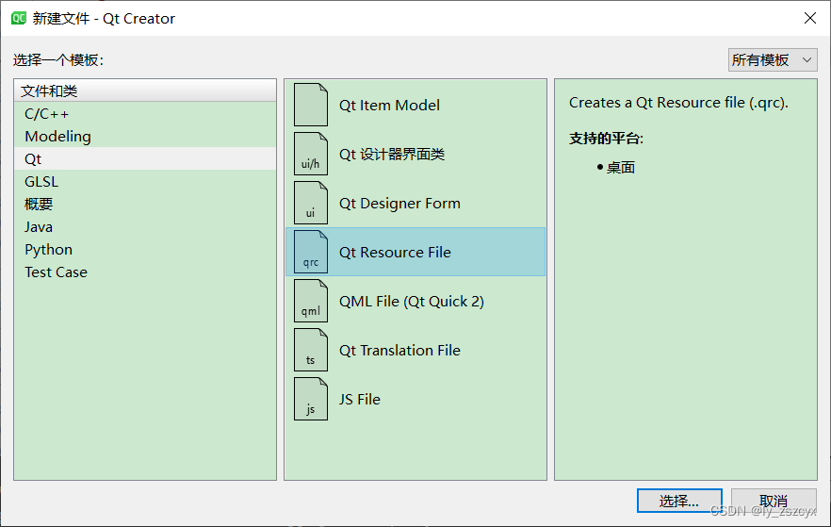The image size is (831, 527).
Task: Select the Test Case category
Action: (145, 272)
